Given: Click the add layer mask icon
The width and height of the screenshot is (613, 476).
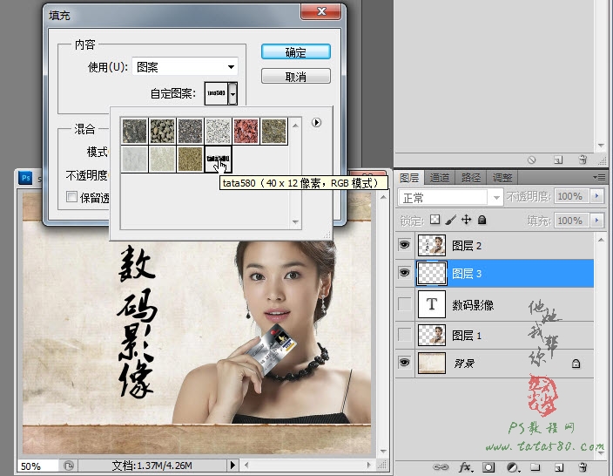Looking at the screenshot, I should click(x=488, y=467).
